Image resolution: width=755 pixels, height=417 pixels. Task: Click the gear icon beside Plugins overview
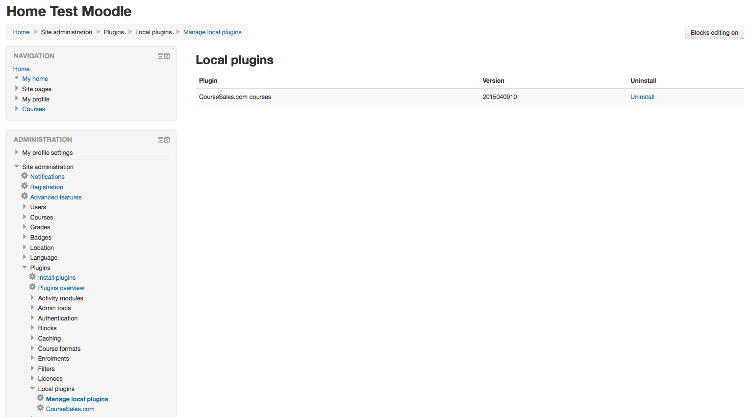[x=32, y=287]
